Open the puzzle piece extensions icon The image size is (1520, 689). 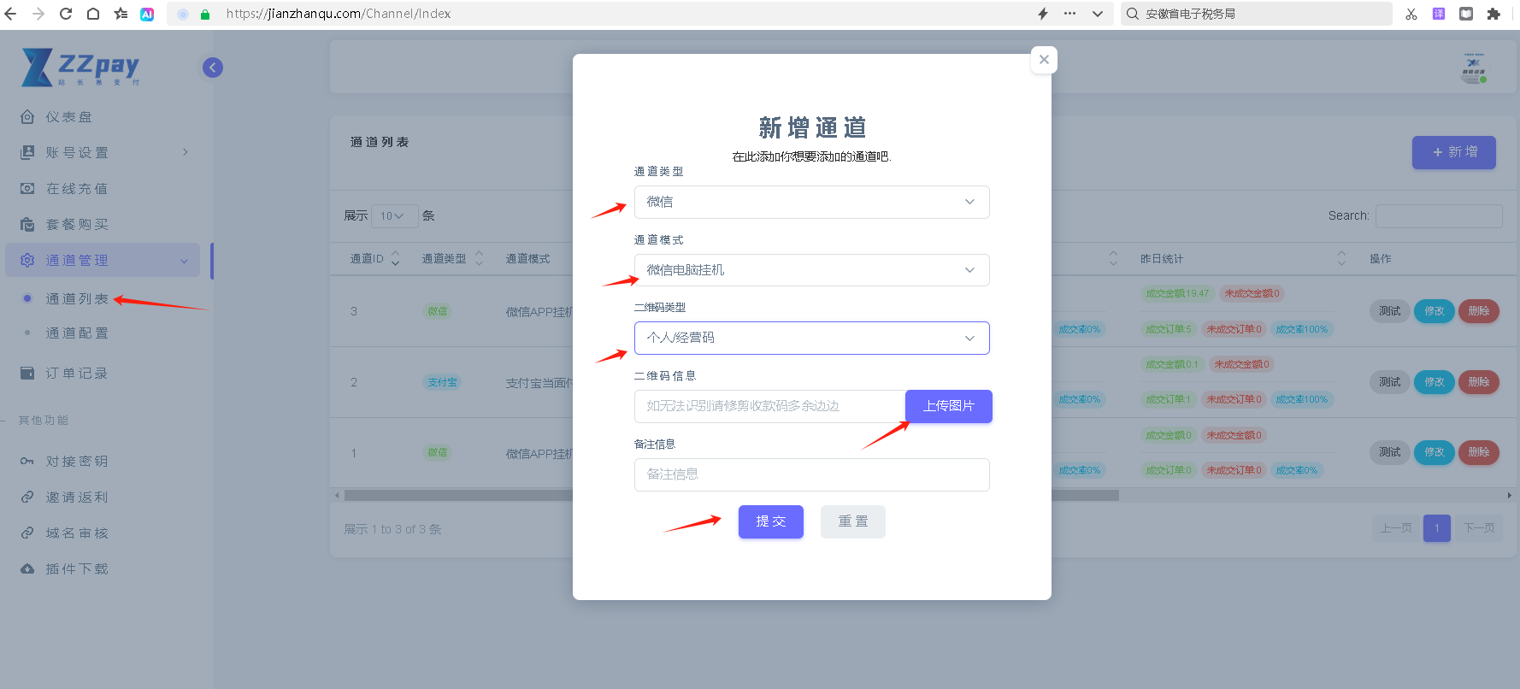coord(1493,14)
